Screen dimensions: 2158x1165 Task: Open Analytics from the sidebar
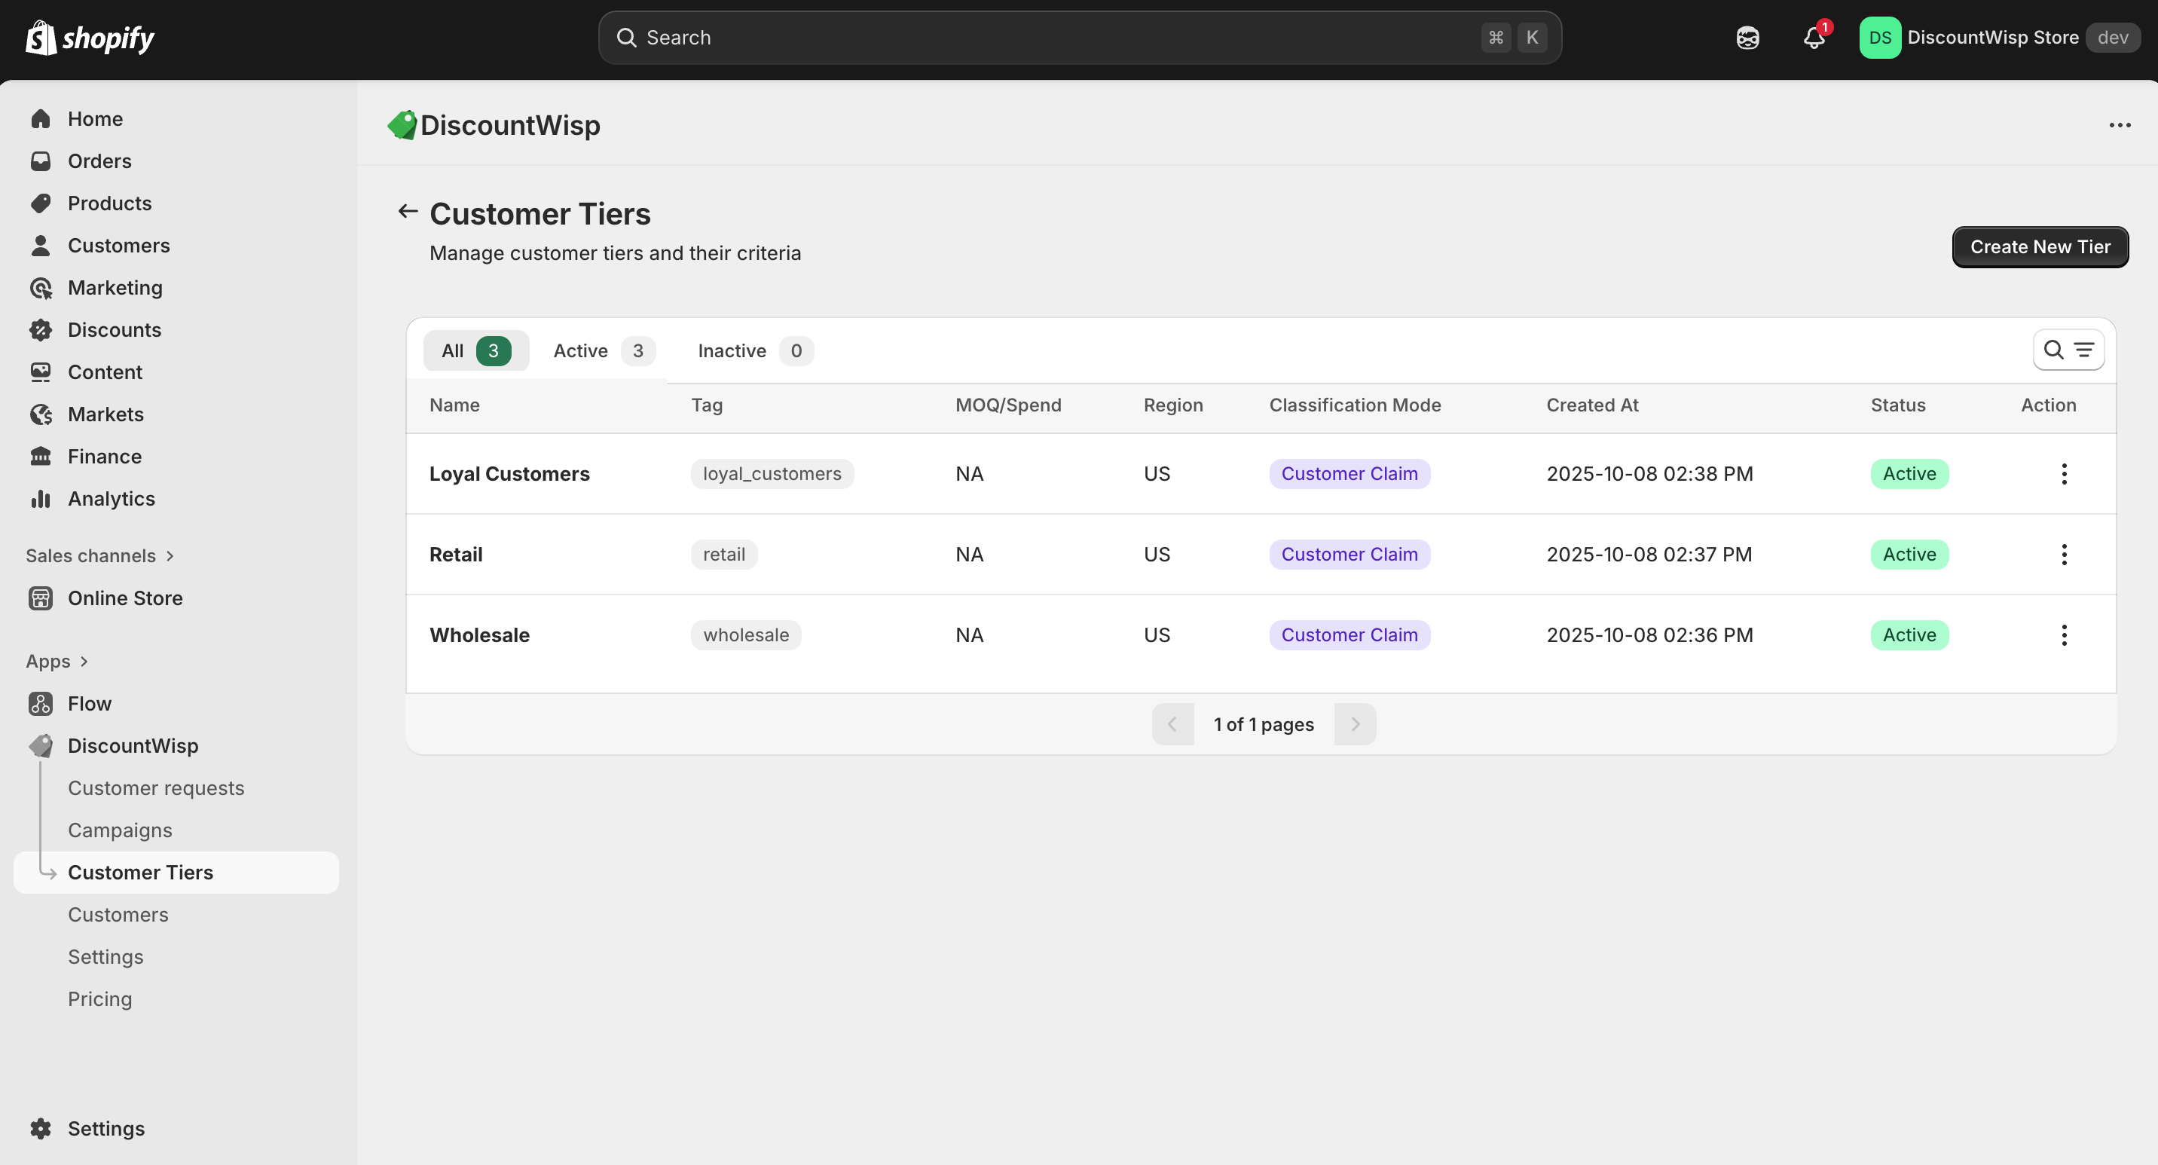[111, 498]
